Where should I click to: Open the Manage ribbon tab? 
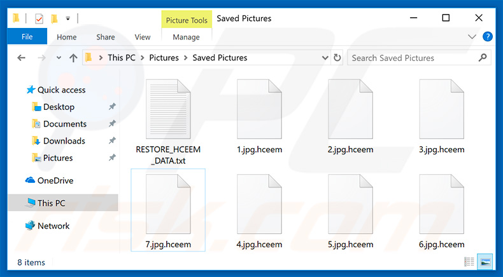click(187, 37)
